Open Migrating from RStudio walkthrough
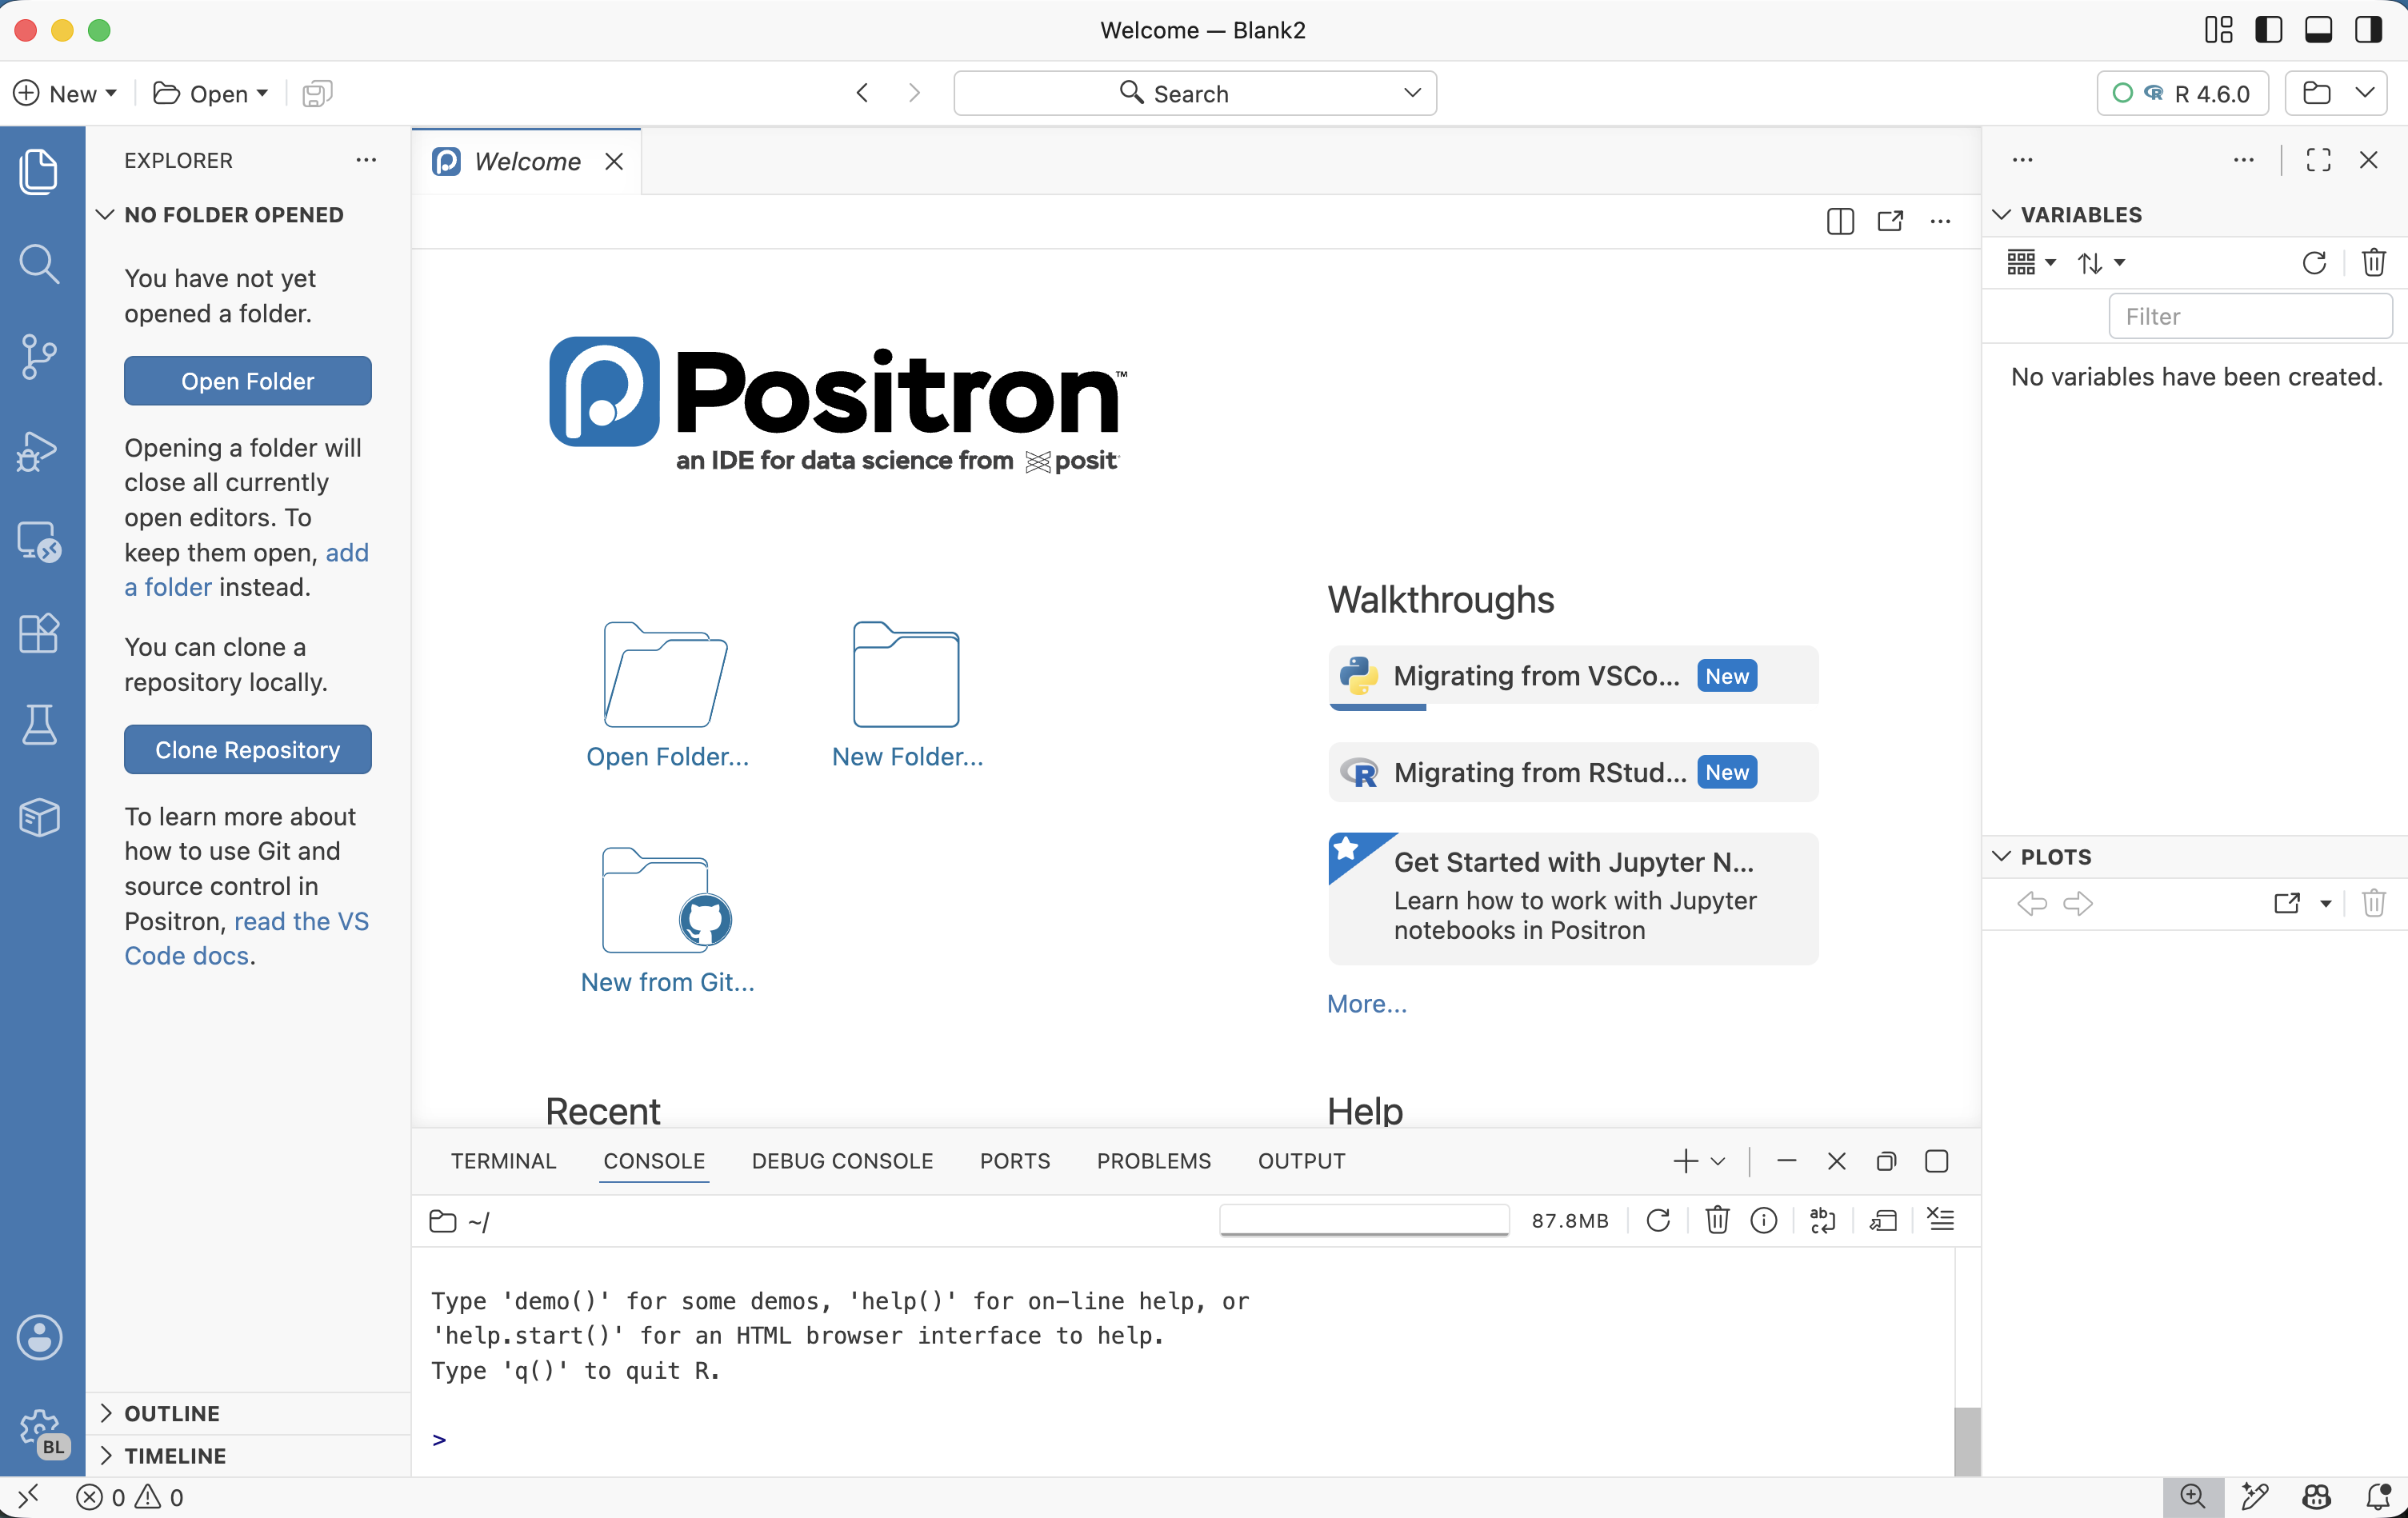The width and height of the screenshot is (2408, 1518). (1573, 772)
